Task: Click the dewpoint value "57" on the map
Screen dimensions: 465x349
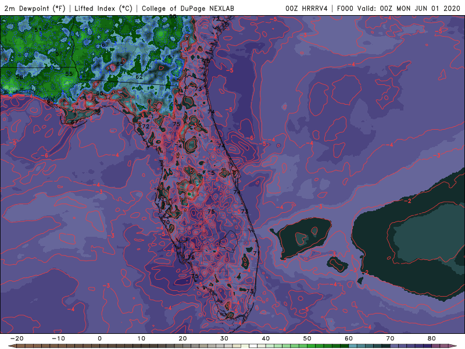Action: click(x=59, y=54)
